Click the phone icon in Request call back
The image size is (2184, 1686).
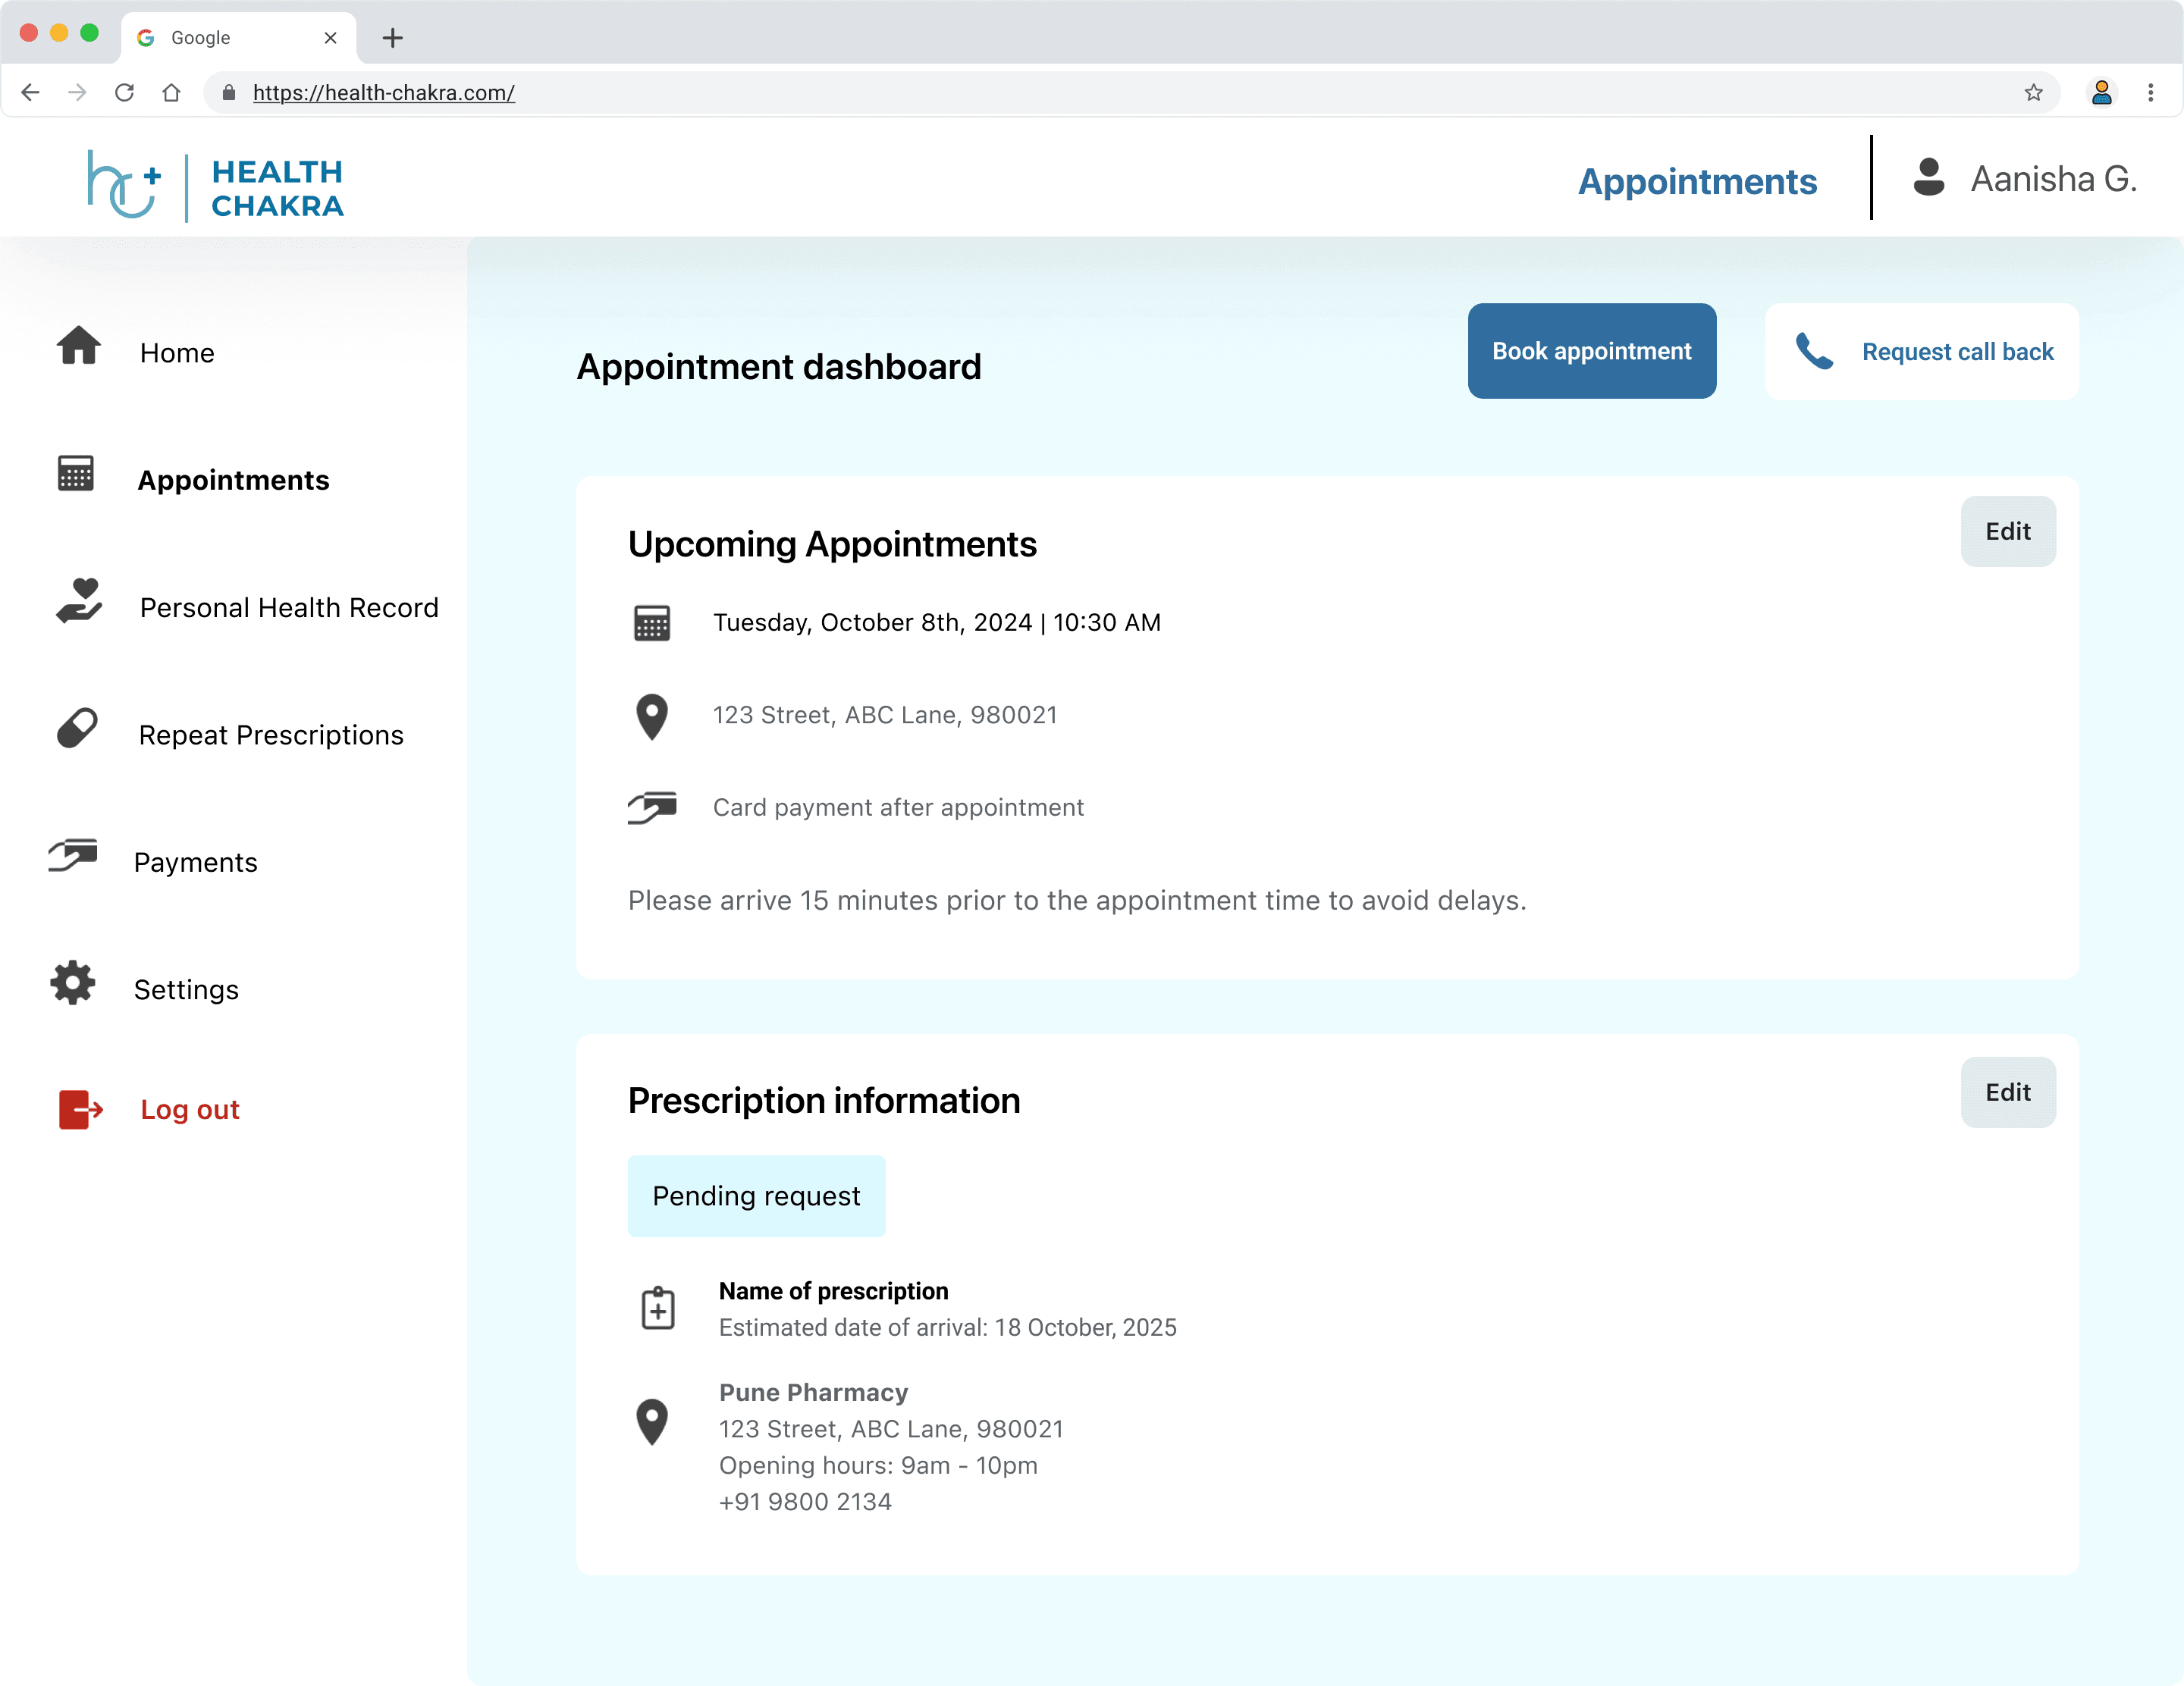click(1814, 352)
